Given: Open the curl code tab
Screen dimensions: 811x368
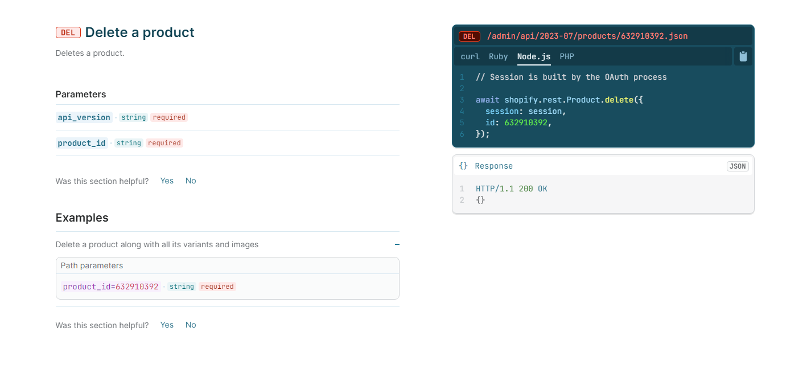Looking at the screenshot, I should (x=470, y=56).
